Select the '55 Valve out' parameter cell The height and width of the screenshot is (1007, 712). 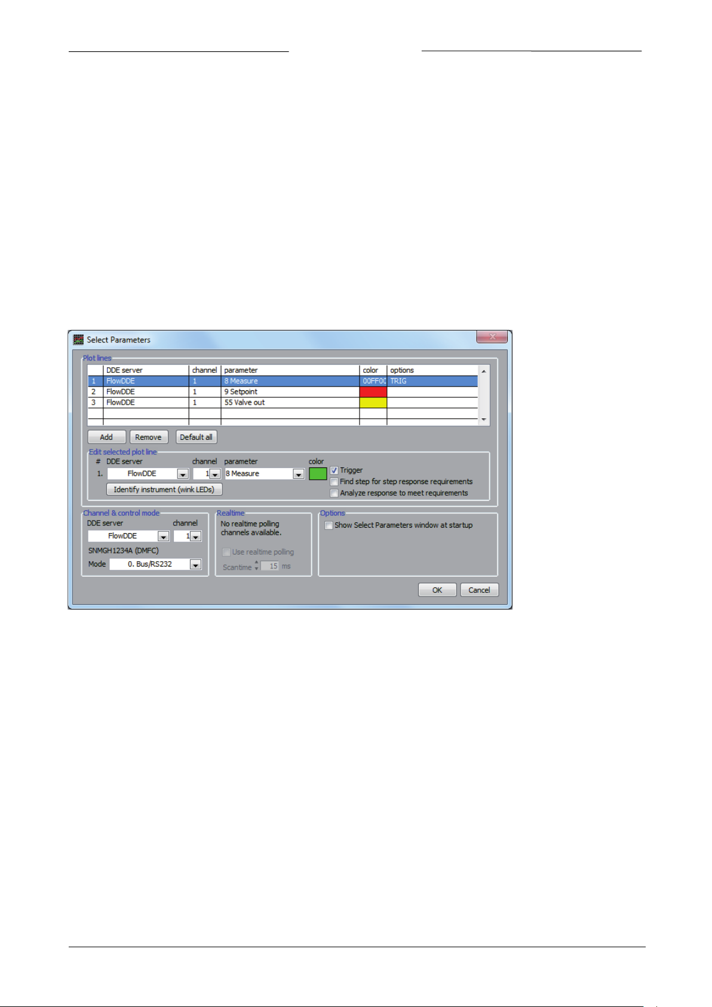(x=290, y=403)
